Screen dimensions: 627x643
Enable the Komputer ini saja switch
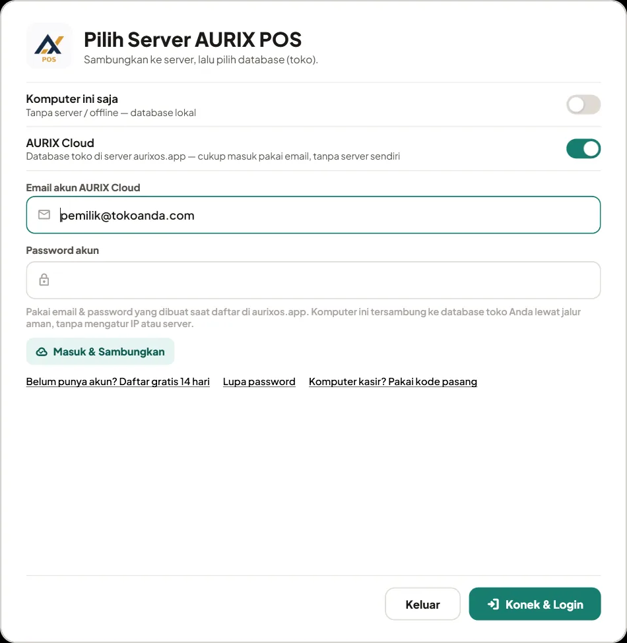coord(583,105)
